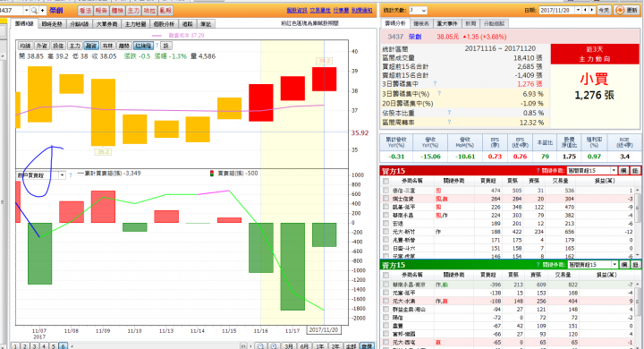644x349 pixels.
Task: Open the stock code dropdown arrow
Action: 27,10
